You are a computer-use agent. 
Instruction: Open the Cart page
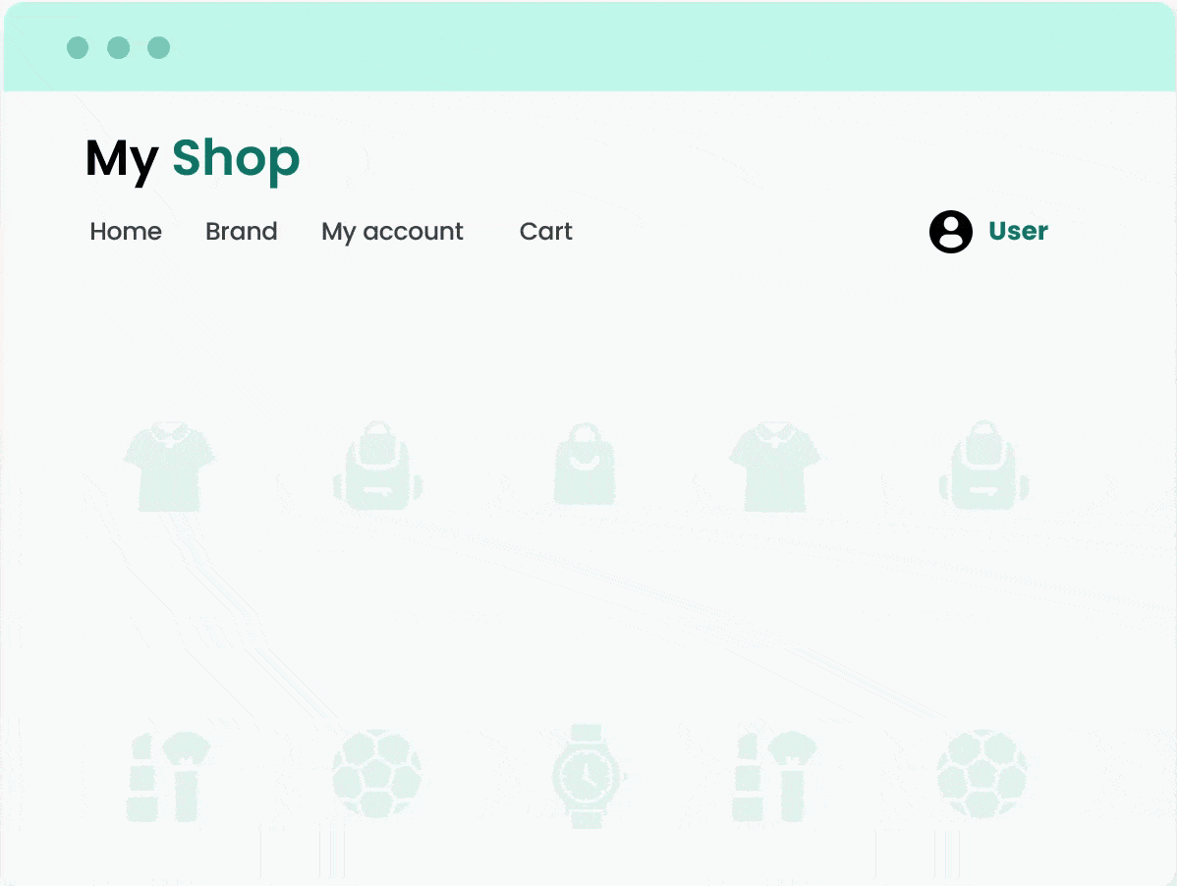pyautogui.click(x=545, y=232)
